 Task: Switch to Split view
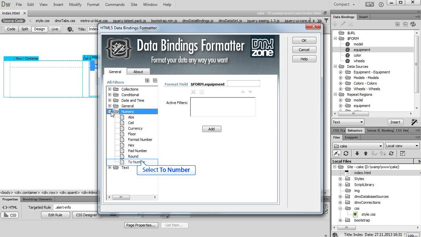click(x=25, y=29)
